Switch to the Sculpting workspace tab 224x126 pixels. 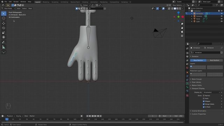coord(55,2)
